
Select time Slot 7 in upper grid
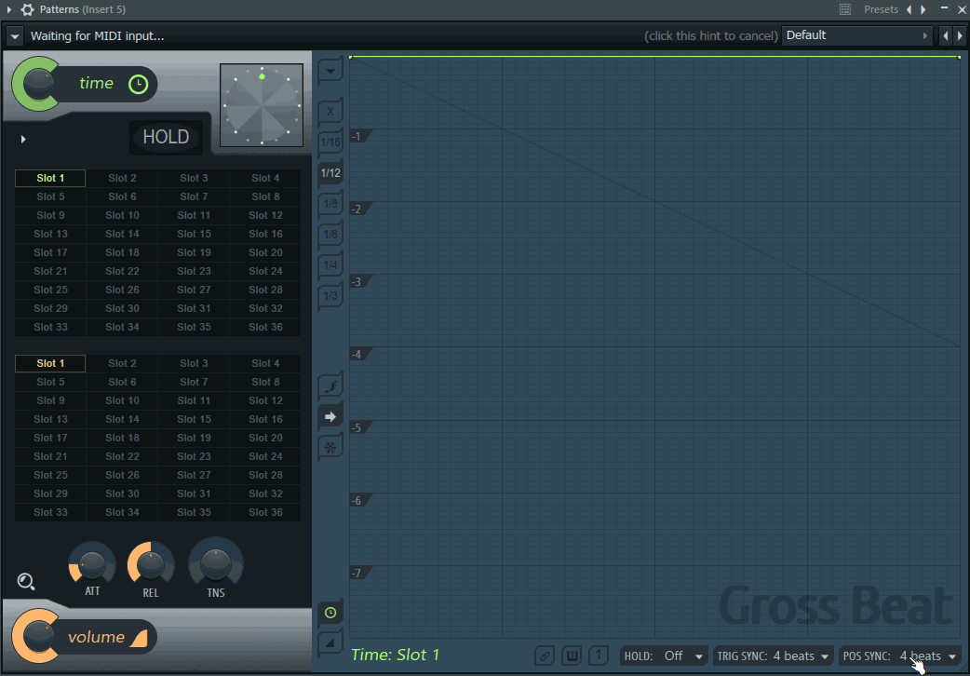pos(194,196)
